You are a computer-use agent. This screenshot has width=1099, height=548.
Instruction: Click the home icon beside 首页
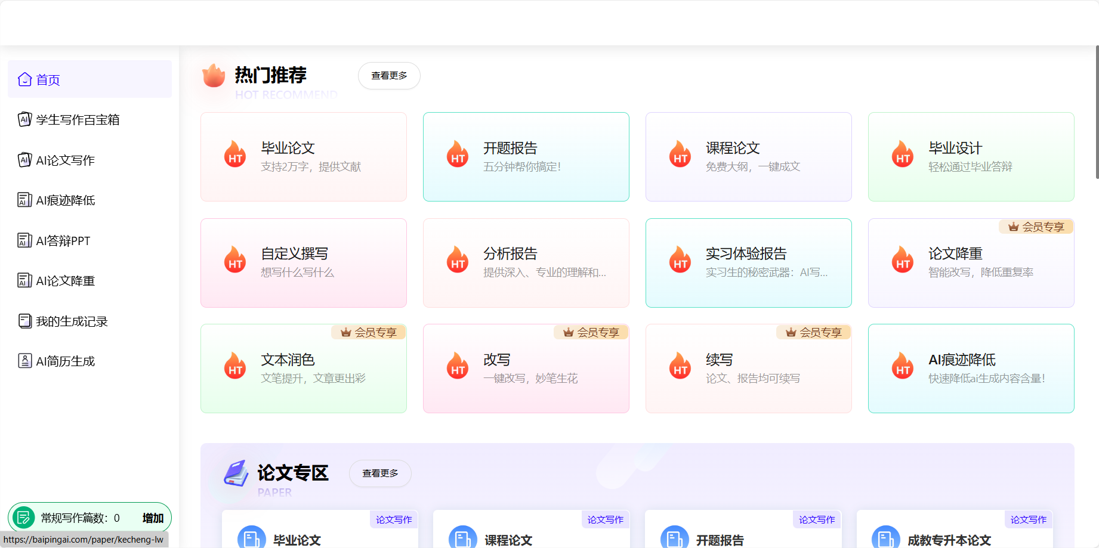[x=24, y=79]
